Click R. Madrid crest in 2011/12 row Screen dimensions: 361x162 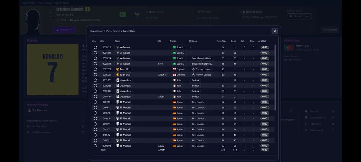[118, 135]
